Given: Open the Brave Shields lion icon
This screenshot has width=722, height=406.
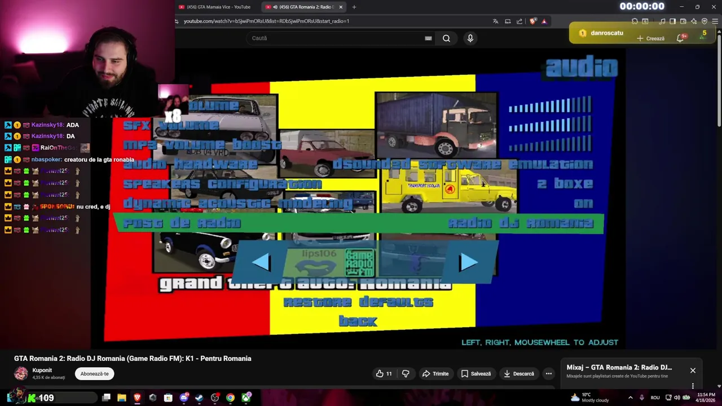Looking at the screenshot, I should (x=533, y=21).
